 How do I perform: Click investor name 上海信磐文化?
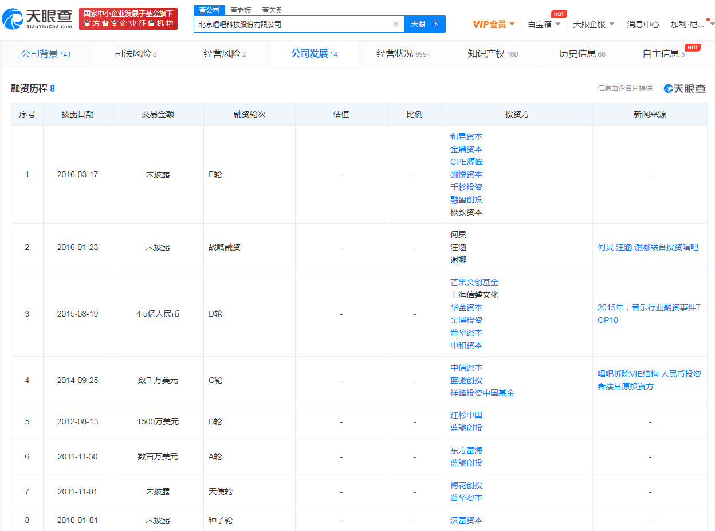point(474,295)
